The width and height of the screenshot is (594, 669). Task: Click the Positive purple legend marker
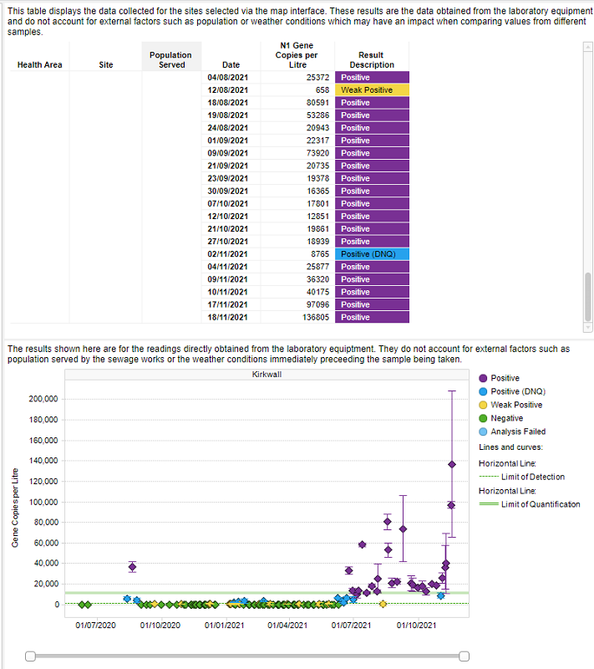coord(483,378)
